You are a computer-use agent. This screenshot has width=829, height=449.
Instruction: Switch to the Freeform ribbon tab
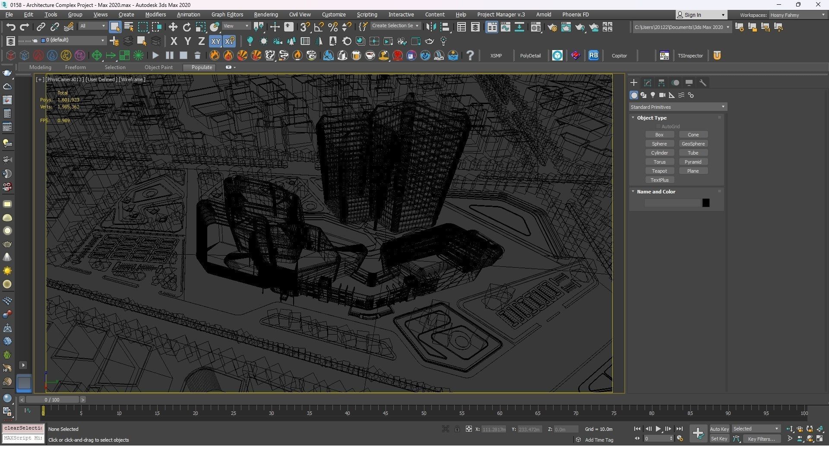[x=75, y=67]
